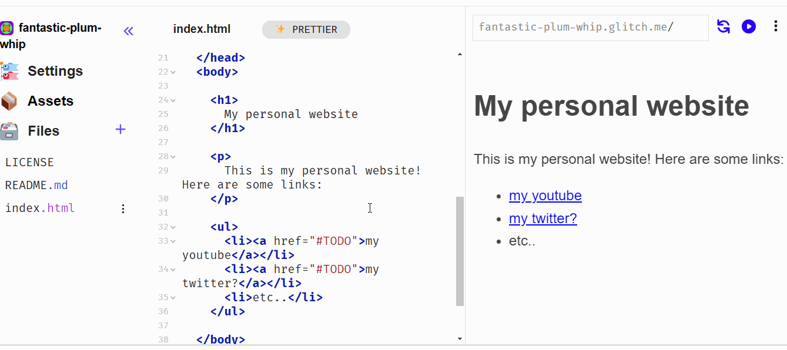
Task: Collapse the h1 tag fold arrow
Action: click(x=173, y=100)
